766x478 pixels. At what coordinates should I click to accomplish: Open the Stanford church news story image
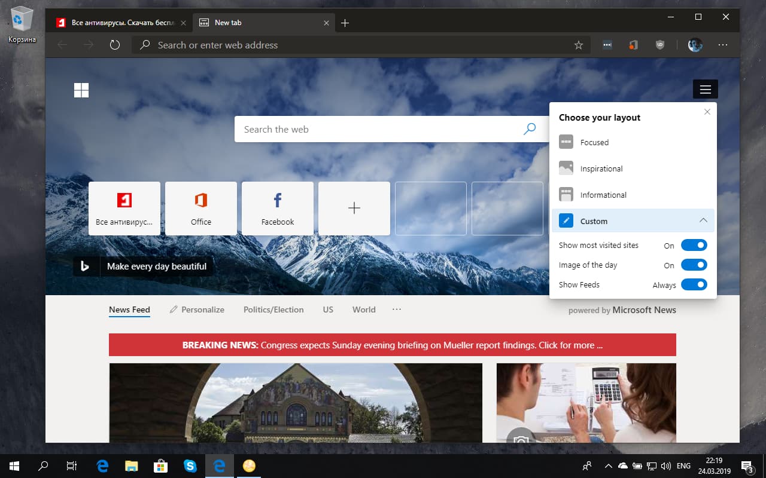click(296, 403)
